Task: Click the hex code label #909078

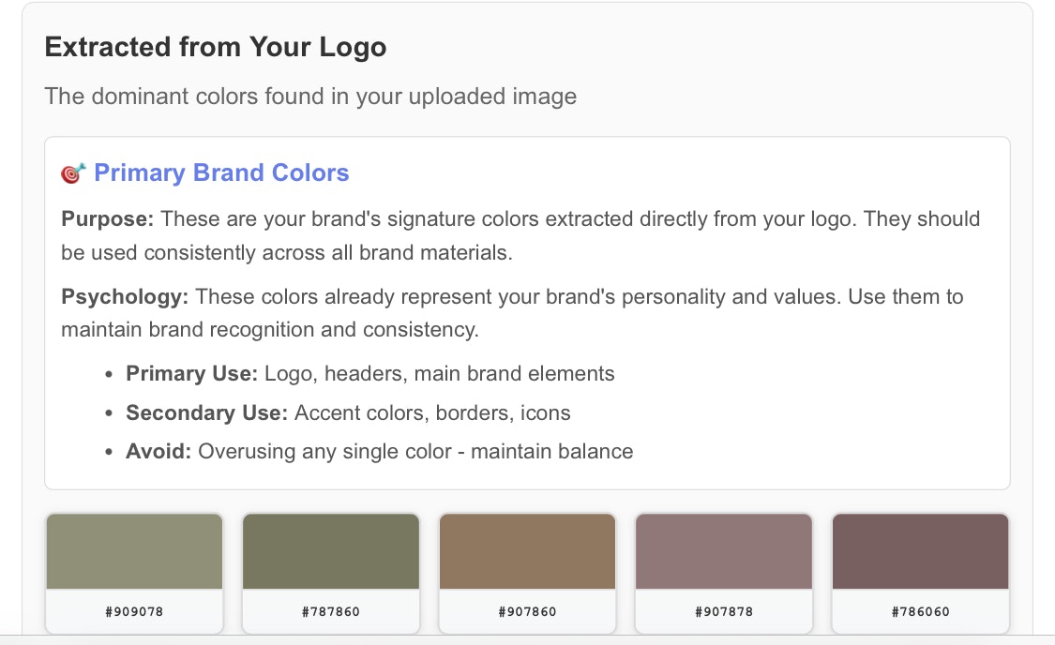Action: pos(134,611)
